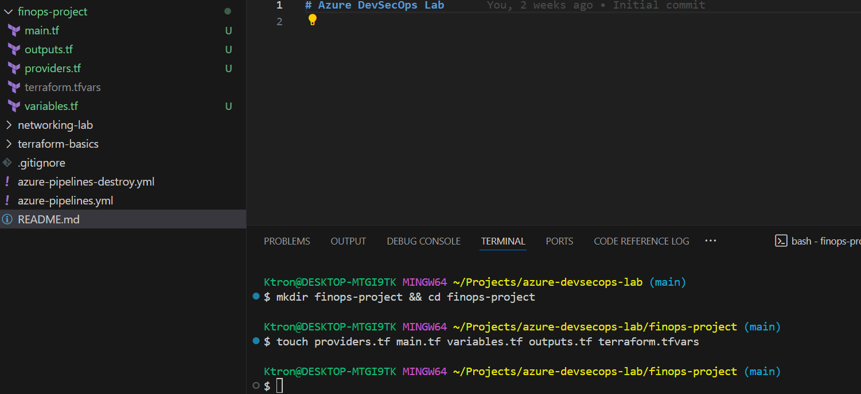Click the Terraform icon beside main.tf
Viewport: 861px width, 394px height.
click(x=14, y=31)
